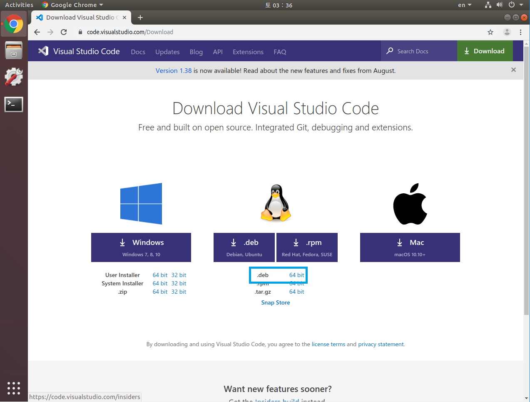
Task: Open the clock calendar in top bar
Action: point(279,5)
